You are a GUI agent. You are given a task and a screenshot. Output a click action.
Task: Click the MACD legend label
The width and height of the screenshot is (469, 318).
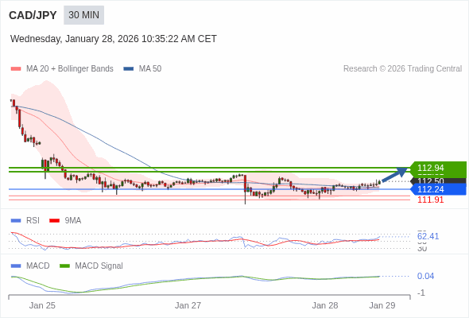coord(38,266)
